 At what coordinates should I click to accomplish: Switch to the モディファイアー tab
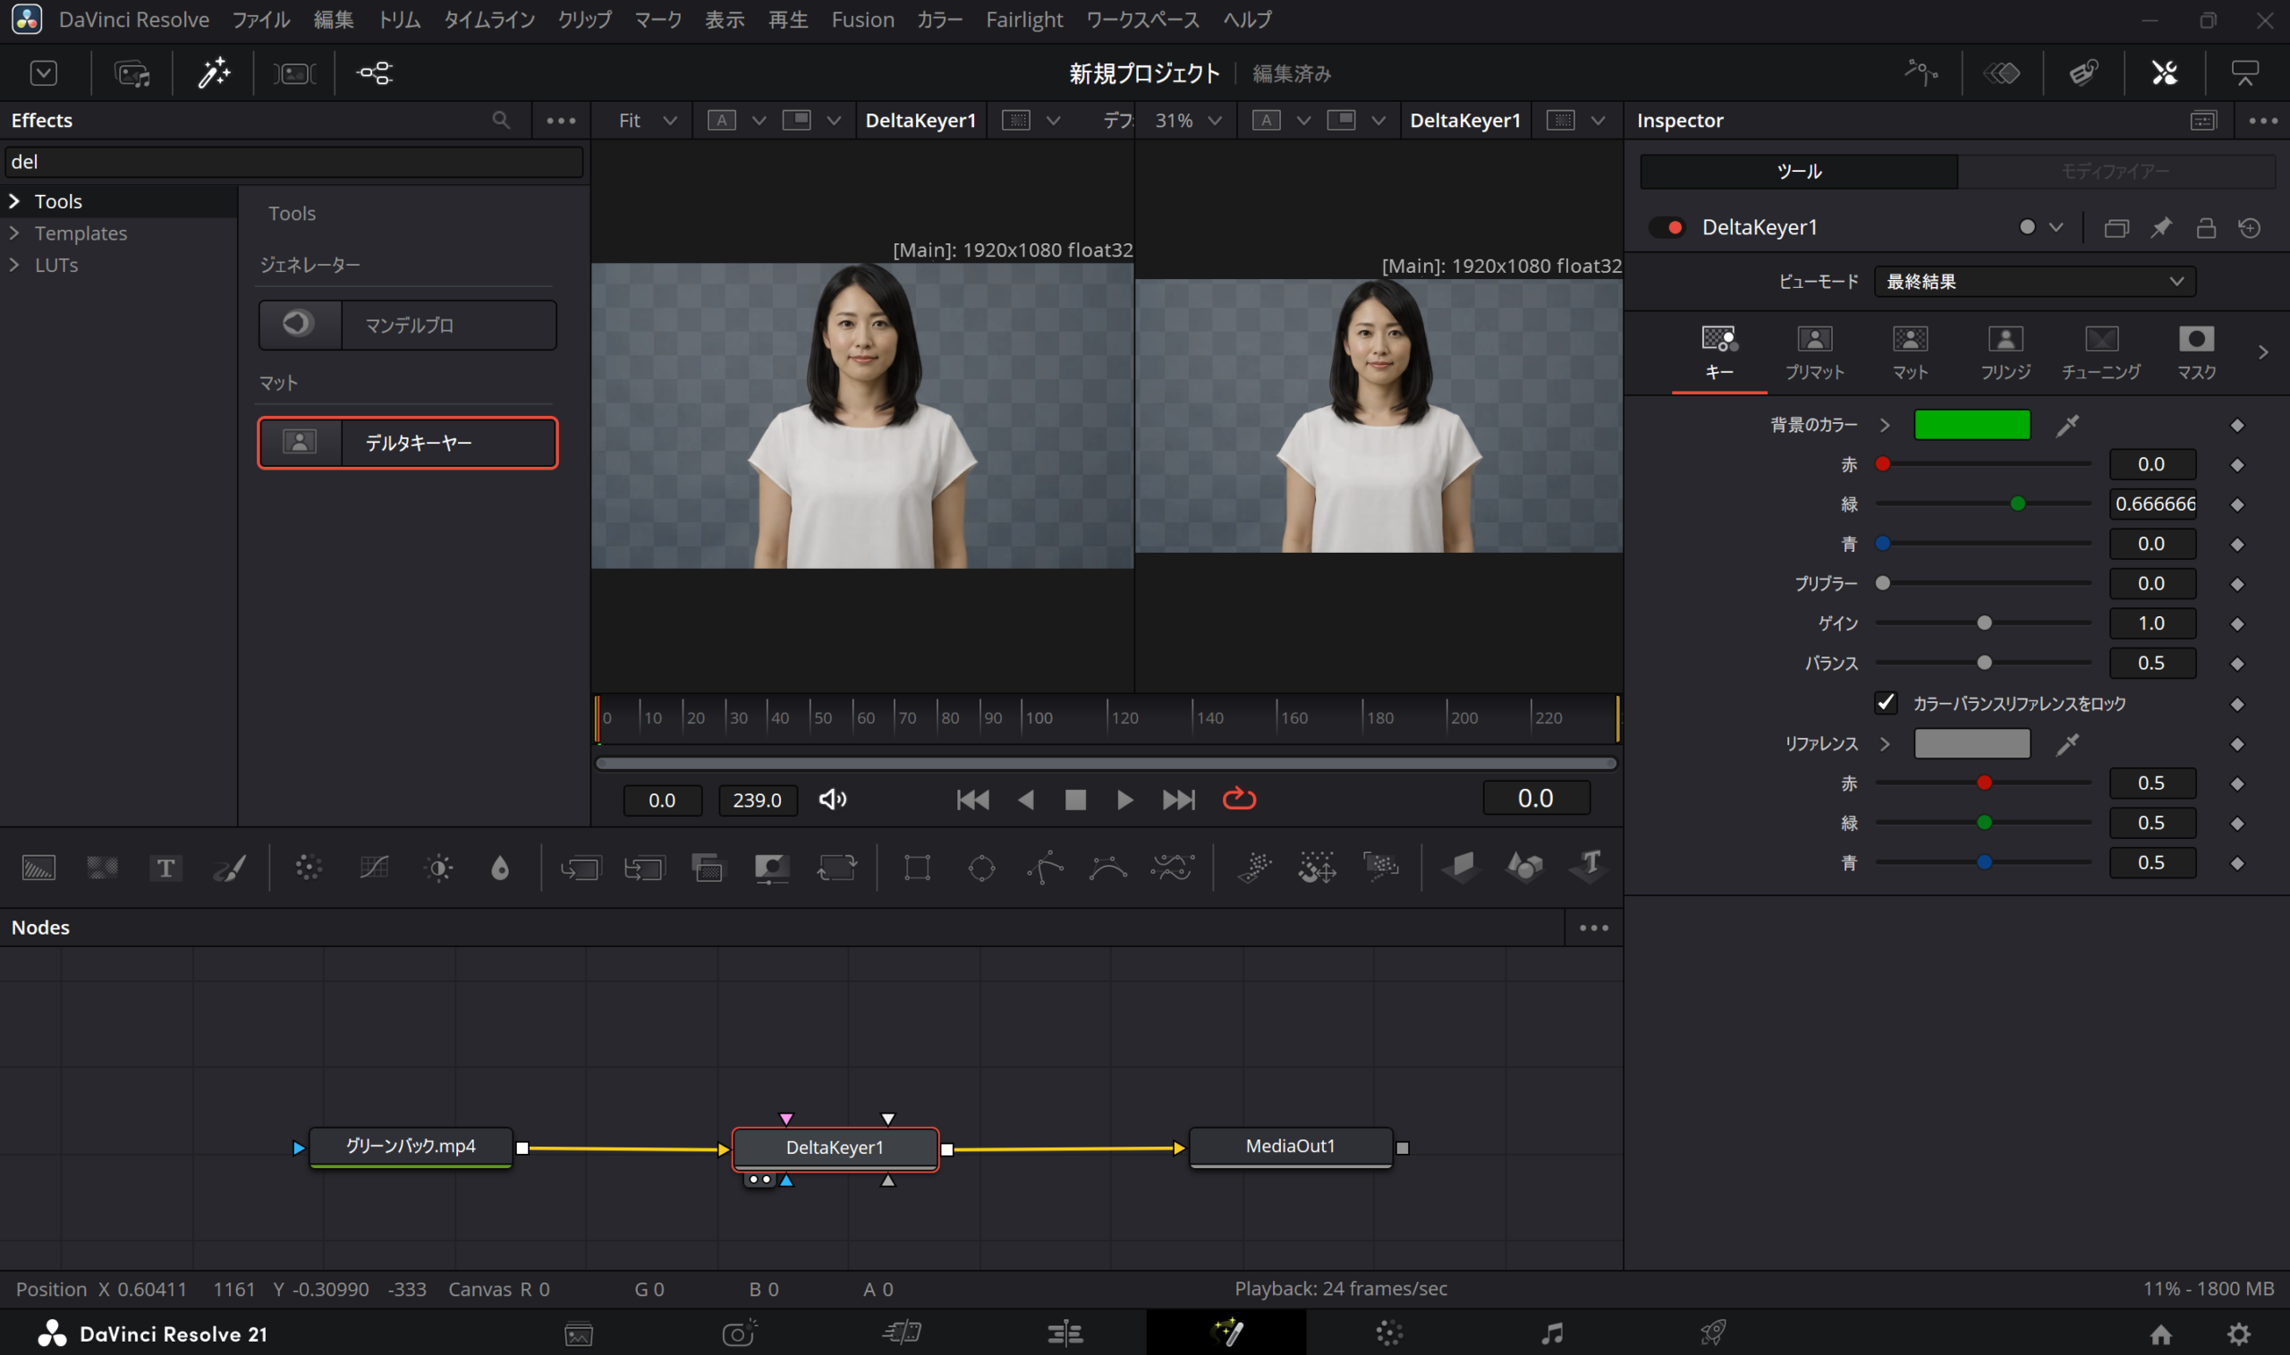tap(2116, 171)
